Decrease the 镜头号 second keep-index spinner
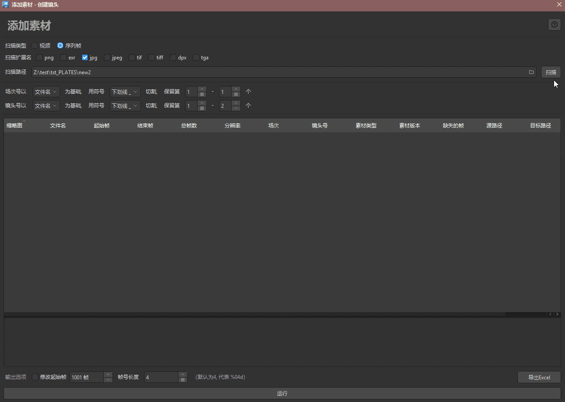The image size is (565, 402). (x=236, y=108)
